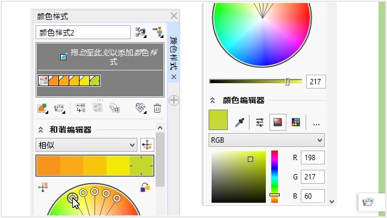Select first orange swatch in harmony list
Screen dimensions: 387x218
coord(54,81)
